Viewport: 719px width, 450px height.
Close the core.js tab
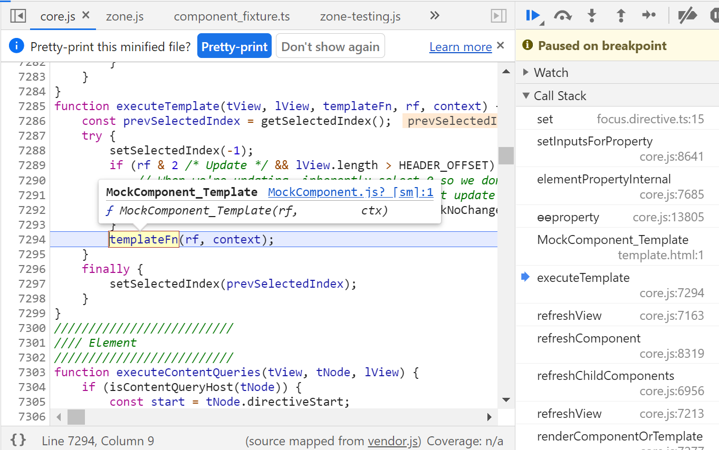[x=86, y=16]
